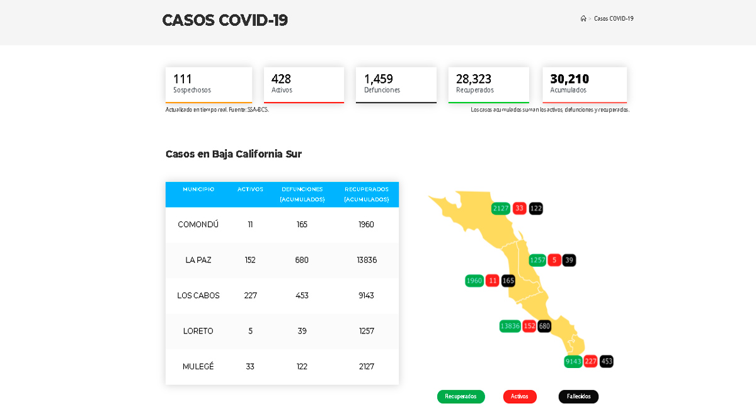756x419 pixels.
Task: Click the MUNICIPIO column header
Action: (199, 189)
